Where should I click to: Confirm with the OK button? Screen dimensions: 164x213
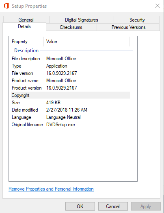[x=80, y=206]
